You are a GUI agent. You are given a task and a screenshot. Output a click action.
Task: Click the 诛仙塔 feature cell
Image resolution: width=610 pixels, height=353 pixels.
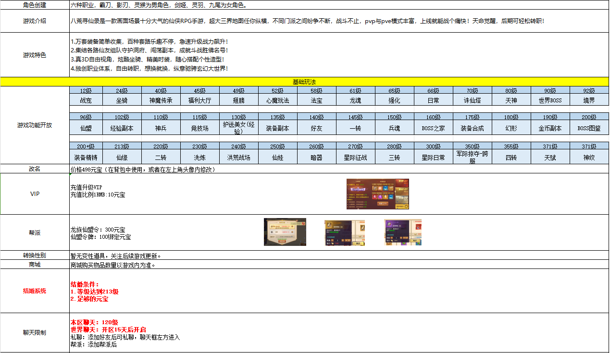[x=472, y=101]
